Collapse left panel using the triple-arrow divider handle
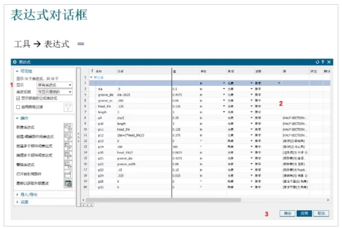The height and width of the screenshot is (228, 342). 79,138
